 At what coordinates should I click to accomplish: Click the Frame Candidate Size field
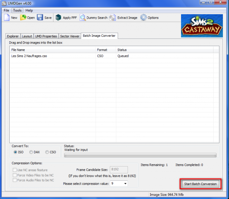[119, 170]
